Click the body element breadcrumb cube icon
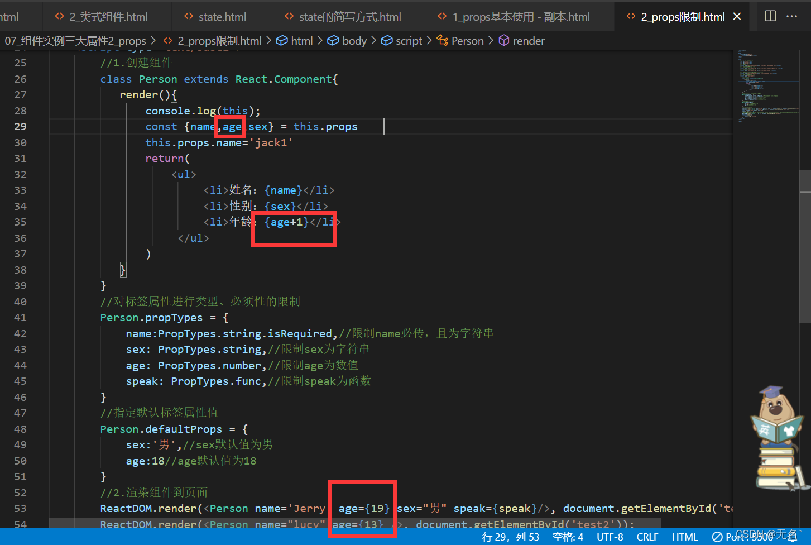The image size is (811, 545). pos(333,41)
